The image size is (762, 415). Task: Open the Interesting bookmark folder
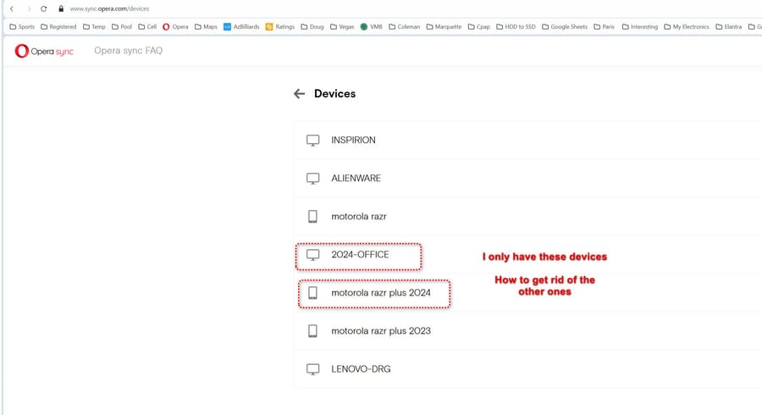[640, 27]
